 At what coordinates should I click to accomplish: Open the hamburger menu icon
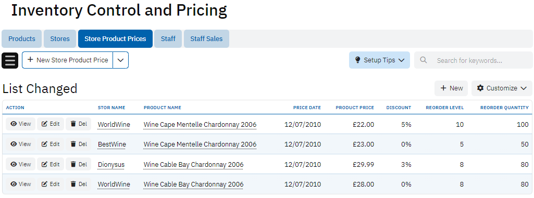[x=10, y=60]
